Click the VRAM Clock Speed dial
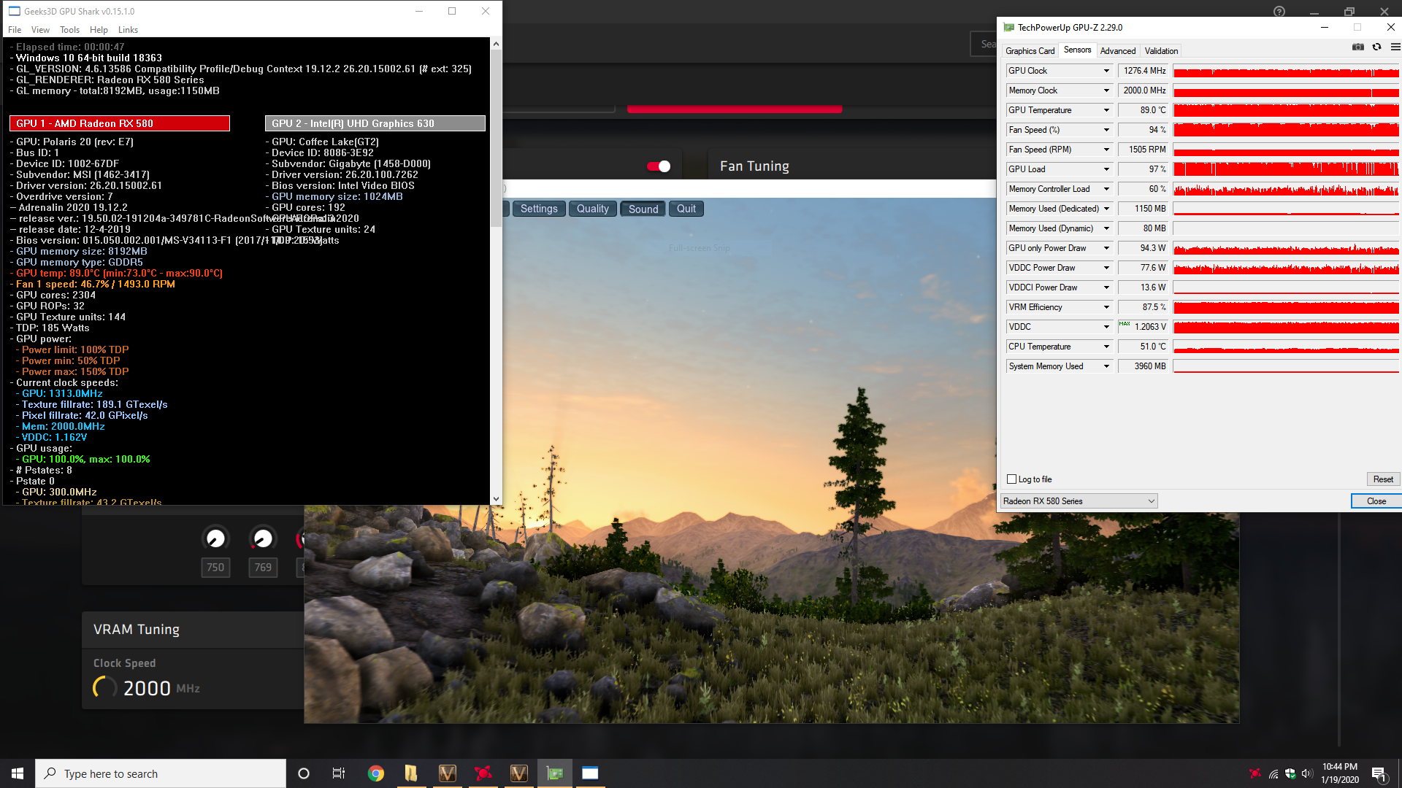The width and height of the screenshot is (1402, 788). point(104,687)
